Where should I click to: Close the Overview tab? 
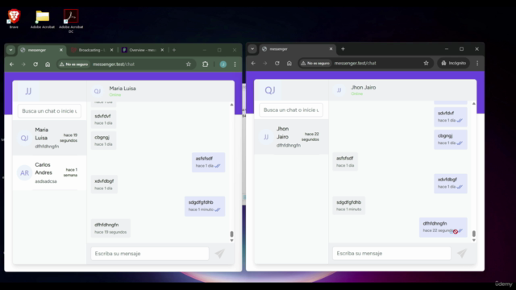point(162,50)
